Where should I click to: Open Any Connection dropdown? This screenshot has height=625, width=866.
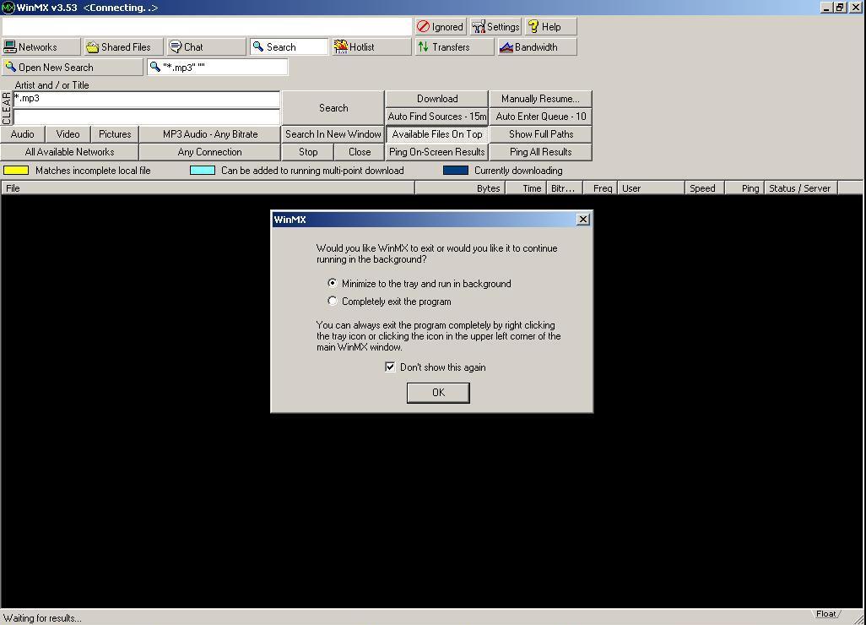[210, 152]
